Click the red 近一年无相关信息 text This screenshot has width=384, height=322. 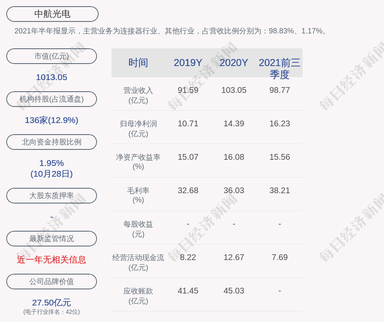pos(52,260)
